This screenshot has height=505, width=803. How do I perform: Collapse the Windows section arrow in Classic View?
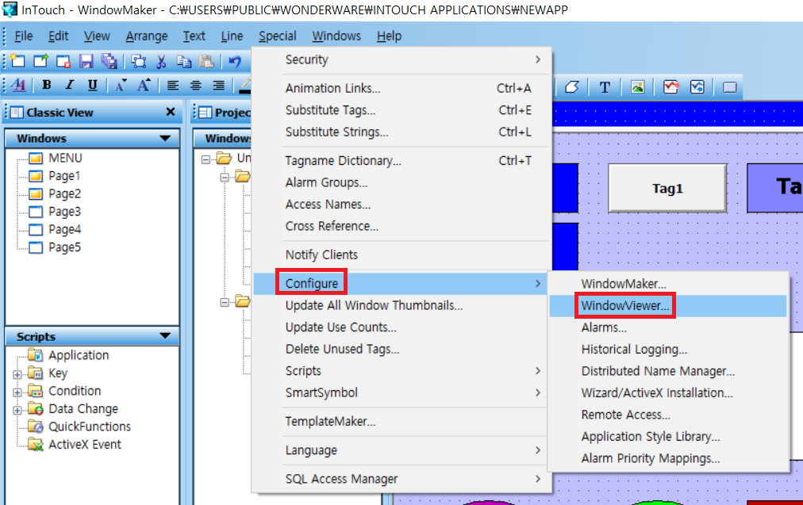tap(165, 138)
